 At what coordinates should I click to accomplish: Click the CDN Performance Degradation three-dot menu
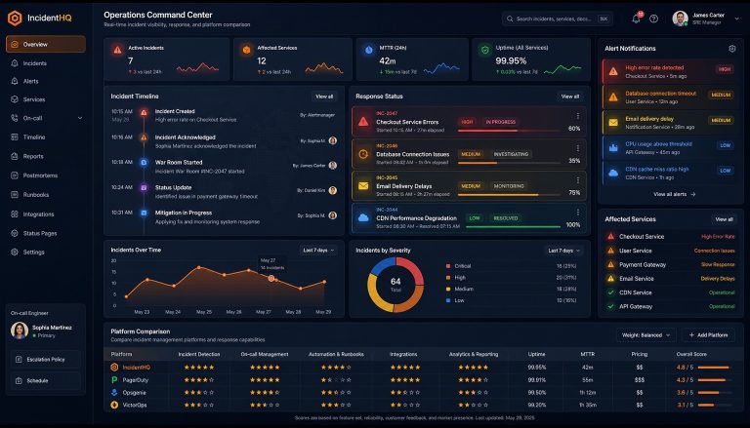point(578,213)
